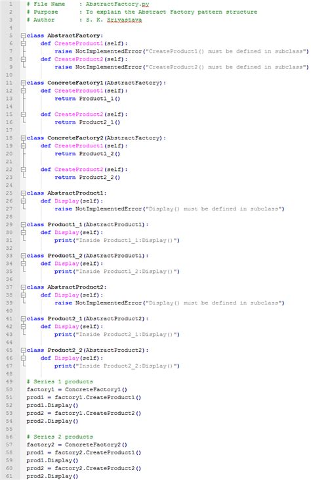Collapse the fold marker on line 19

23,146
